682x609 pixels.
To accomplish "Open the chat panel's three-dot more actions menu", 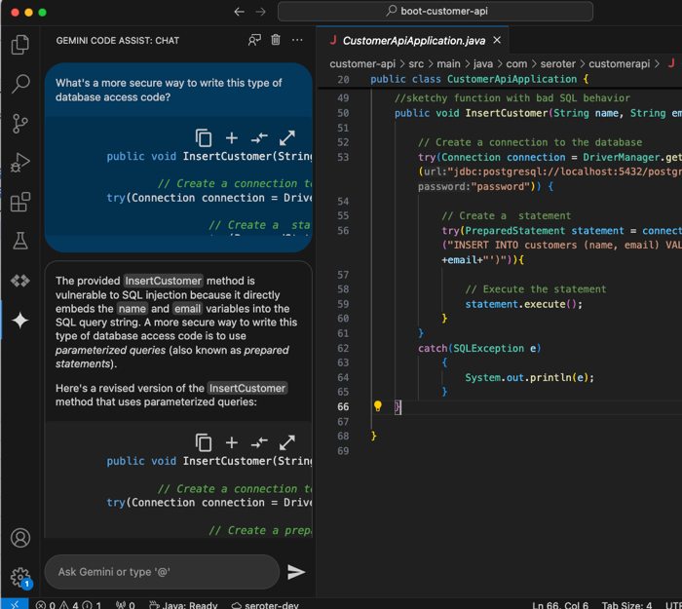I will coord(298,40).
